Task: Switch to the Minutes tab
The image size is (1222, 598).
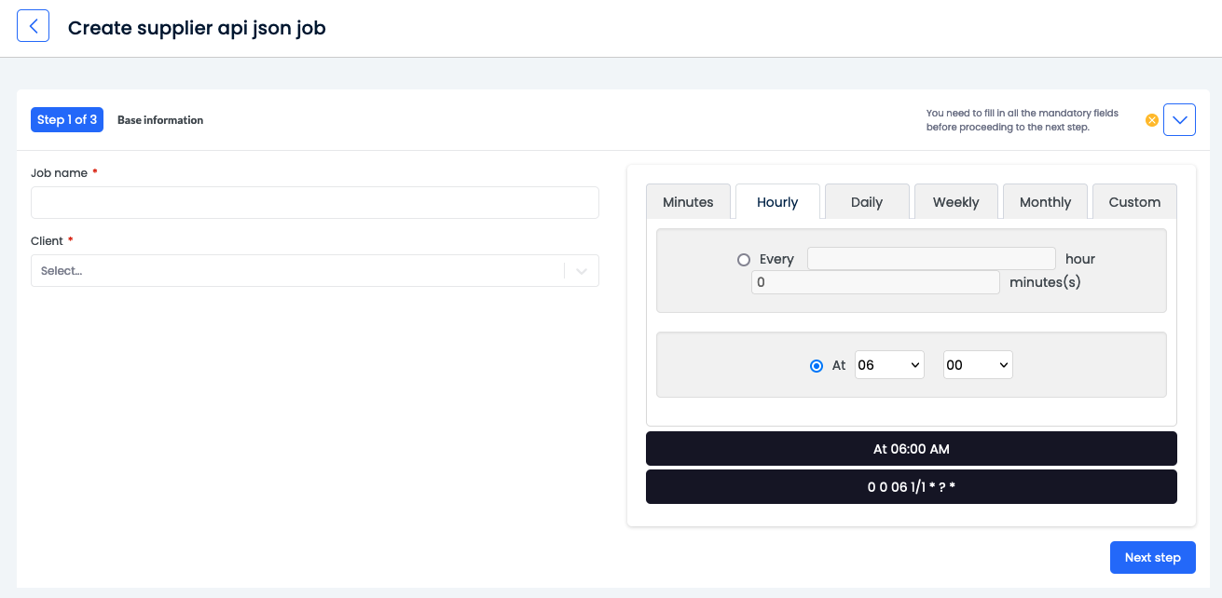Action: [688, 201]
